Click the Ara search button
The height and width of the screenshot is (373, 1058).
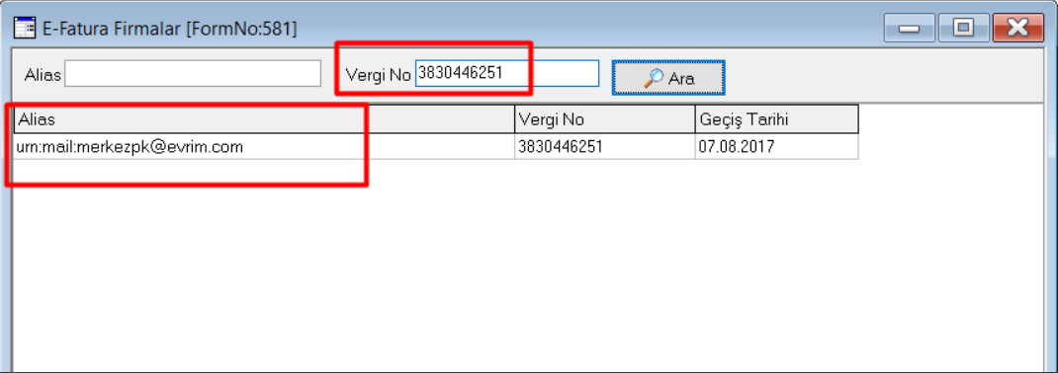(668, 78)
